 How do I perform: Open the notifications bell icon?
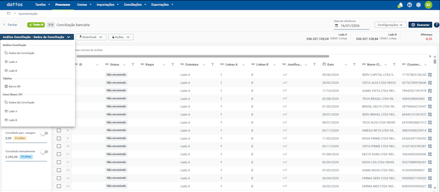pyautogui.click(x=400, y=5)
